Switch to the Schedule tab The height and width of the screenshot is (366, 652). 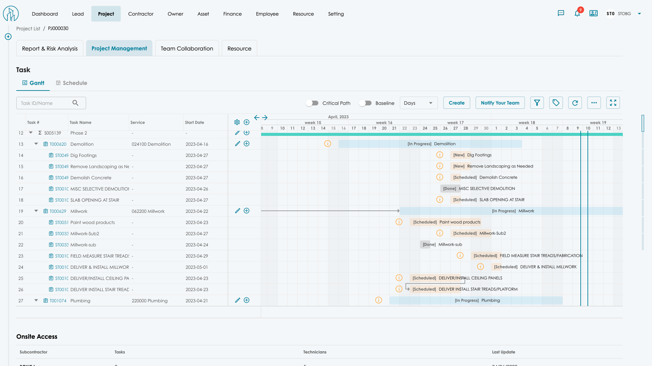[72, 83]
